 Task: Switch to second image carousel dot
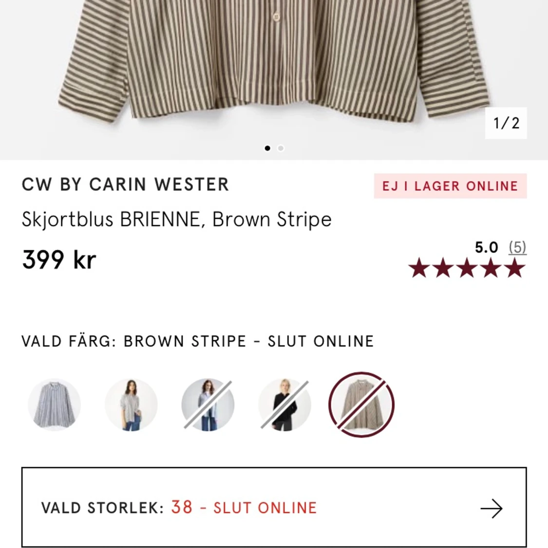coord(281,148)
